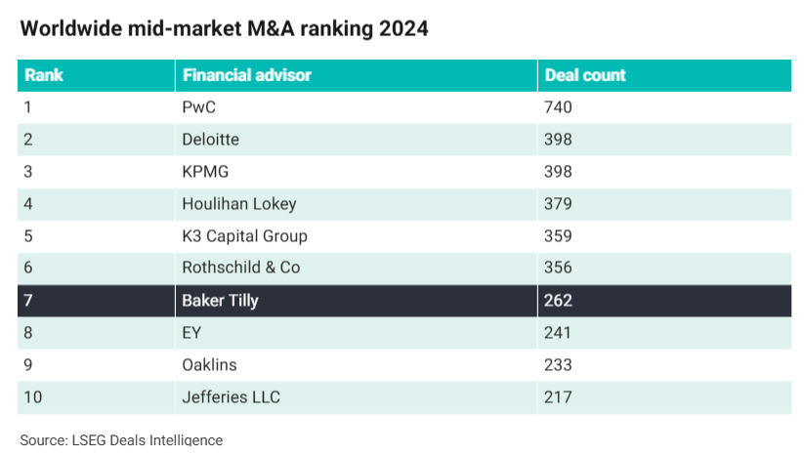Select the PwC advisor cell
This screenshot has width=804, height=456.
198,107
